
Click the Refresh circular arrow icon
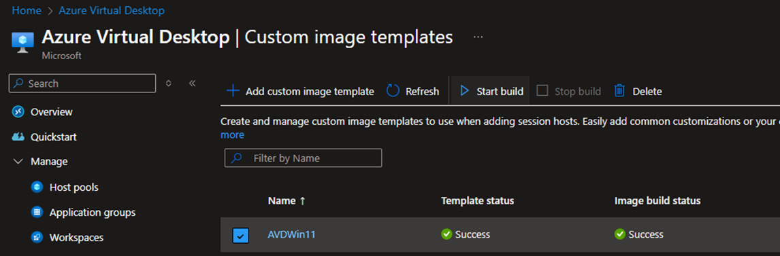[393, 91]
